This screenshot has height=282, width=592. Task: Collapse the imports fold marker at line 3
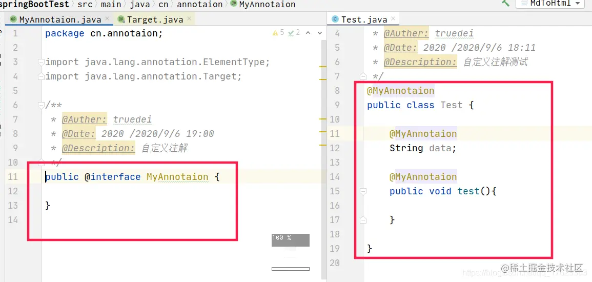[x=41, y=62]
